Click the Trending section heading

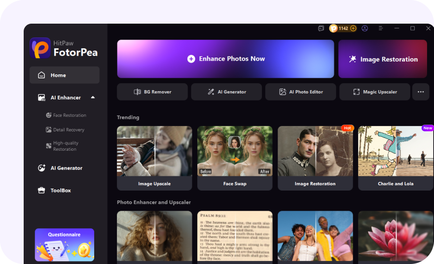tap(128, 117)
